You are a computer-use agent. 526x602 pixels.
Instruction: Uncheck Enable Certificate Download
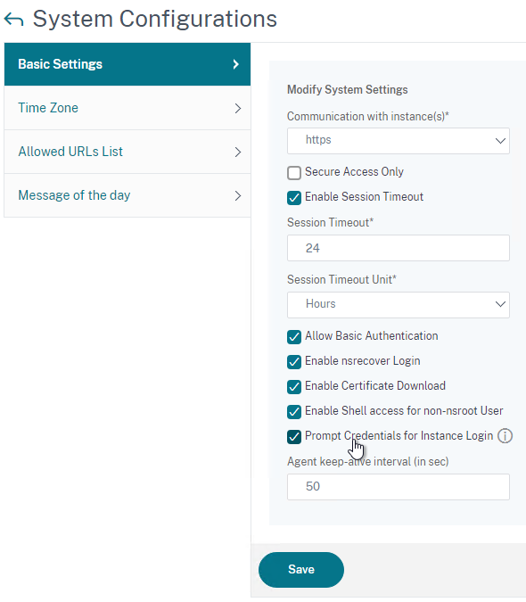[294, 386]
